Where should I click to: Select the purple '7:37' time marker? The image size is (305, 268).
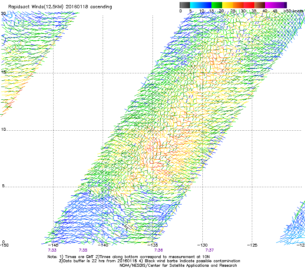209,250
